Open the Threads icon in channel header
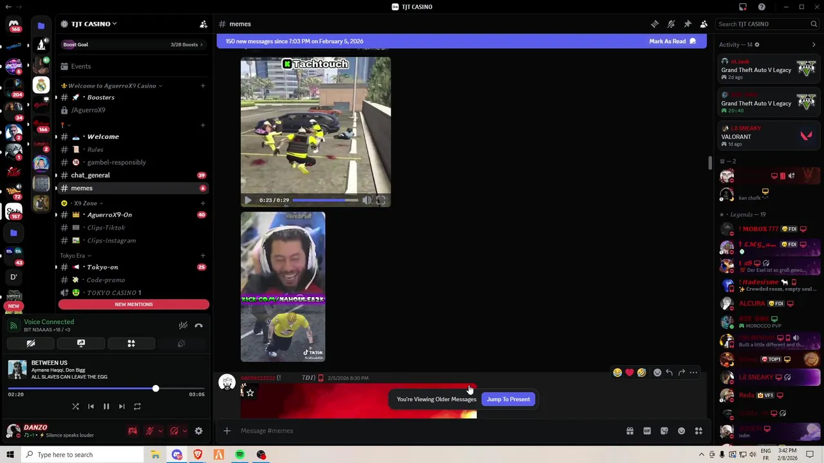The width and height of the screenshot is (824, 463). 655,24
